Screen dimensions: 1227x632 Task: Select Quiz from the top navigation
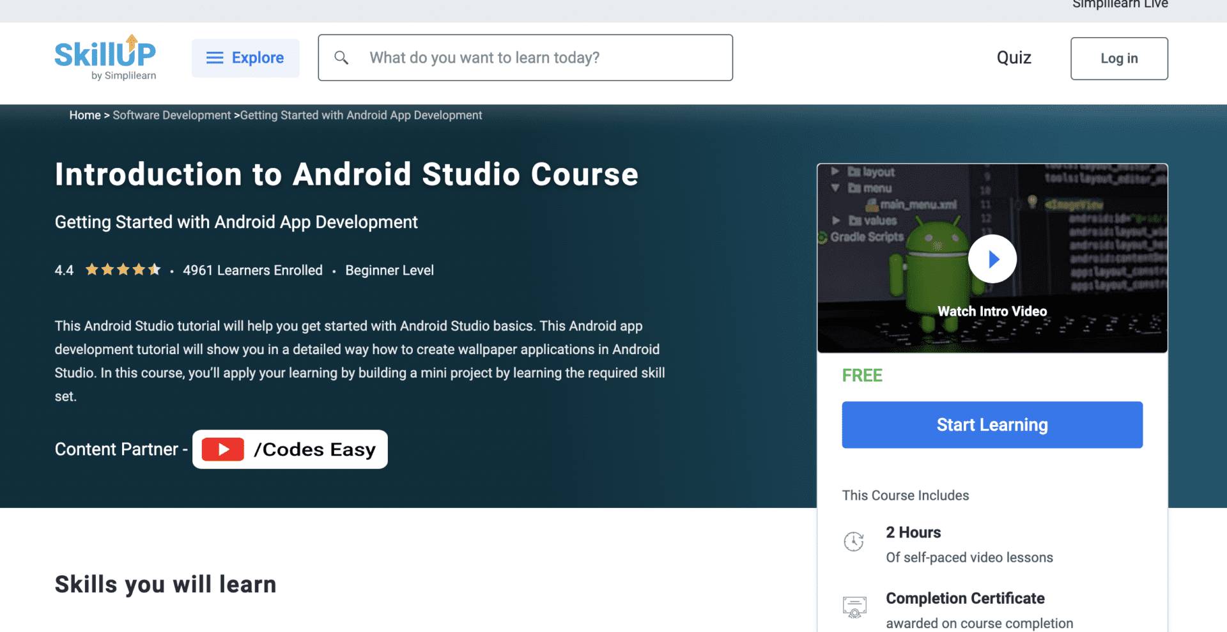pos(1014,58)
